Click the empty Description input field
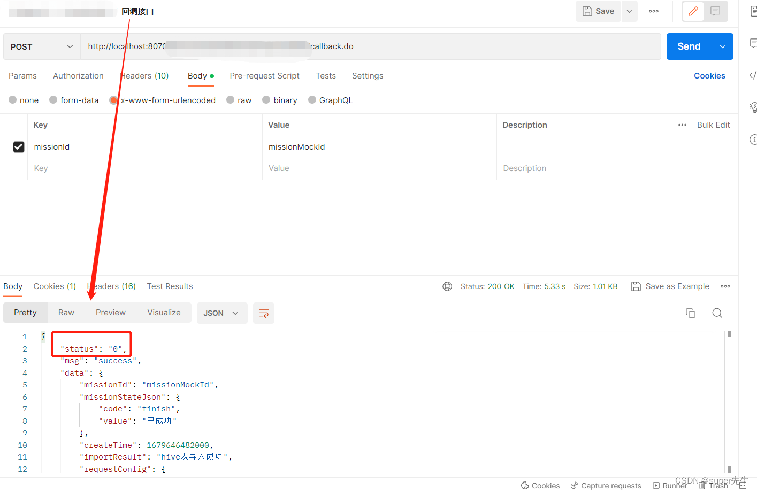 pyautogui.click(x=617, y=168)
